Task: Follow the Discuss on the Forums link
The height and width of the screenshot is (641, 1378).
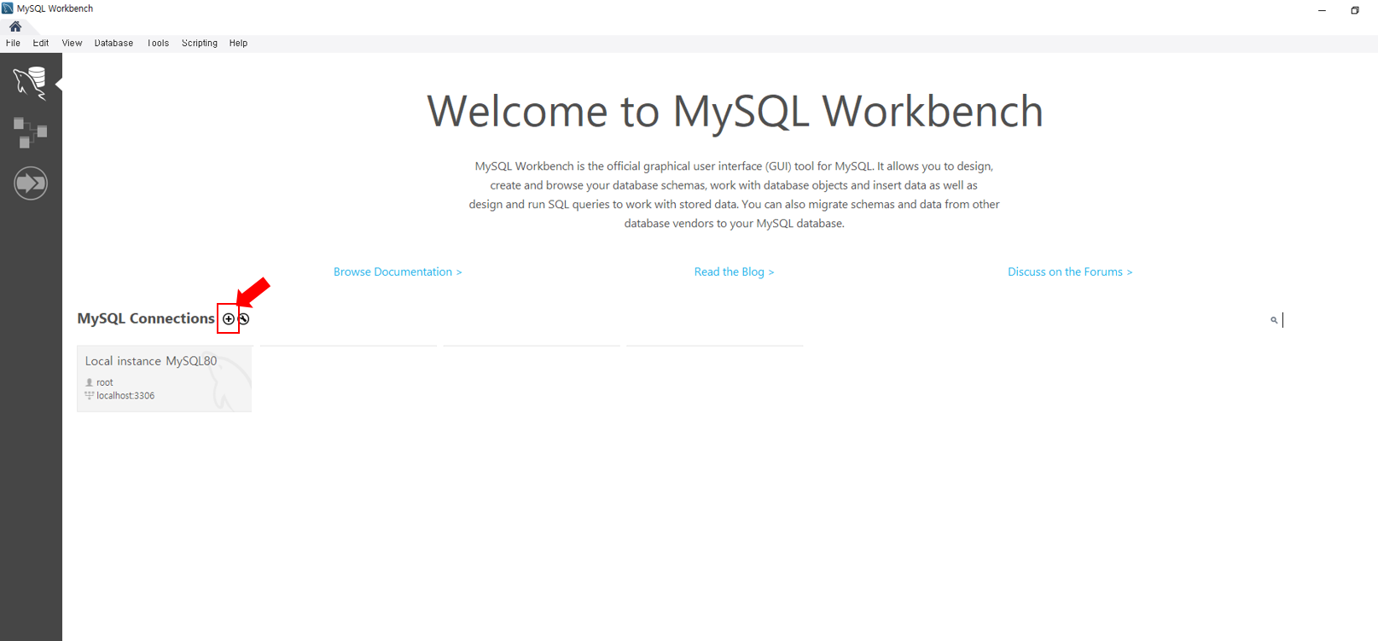Action: 1070,271
